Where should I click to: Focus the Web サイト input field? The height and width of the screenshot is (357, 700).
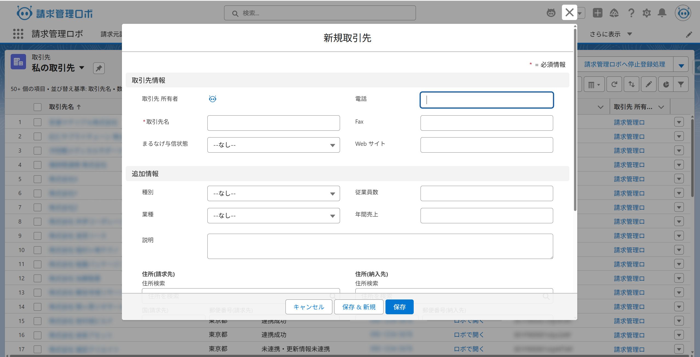point(487,145)
